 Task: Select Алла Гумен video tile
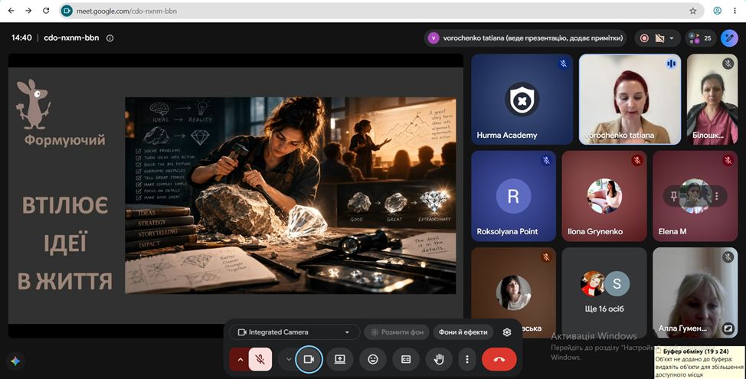[695, 292]
